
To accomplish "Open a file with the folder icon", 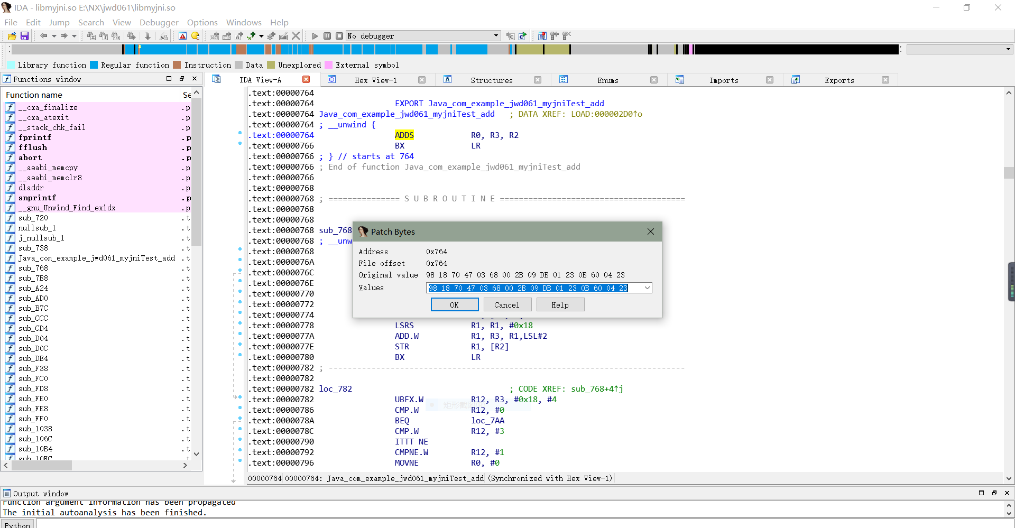I will coord(12,36).
